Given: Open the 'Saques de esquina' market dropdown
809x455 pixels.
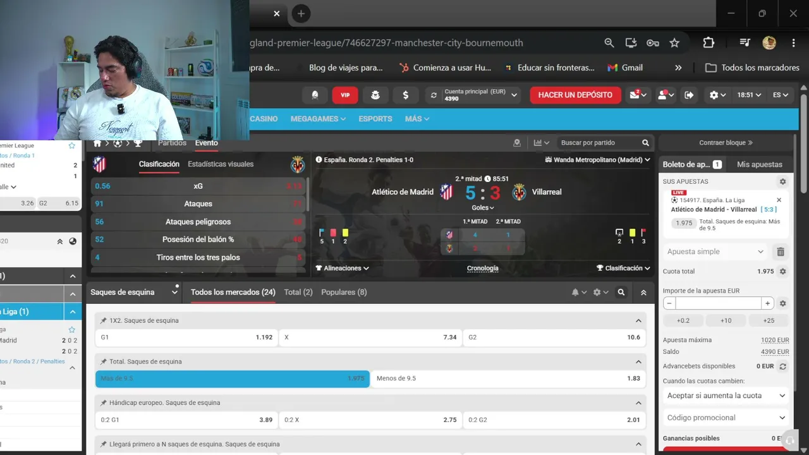Looking at the screenshot, I should tap(134, 292).
